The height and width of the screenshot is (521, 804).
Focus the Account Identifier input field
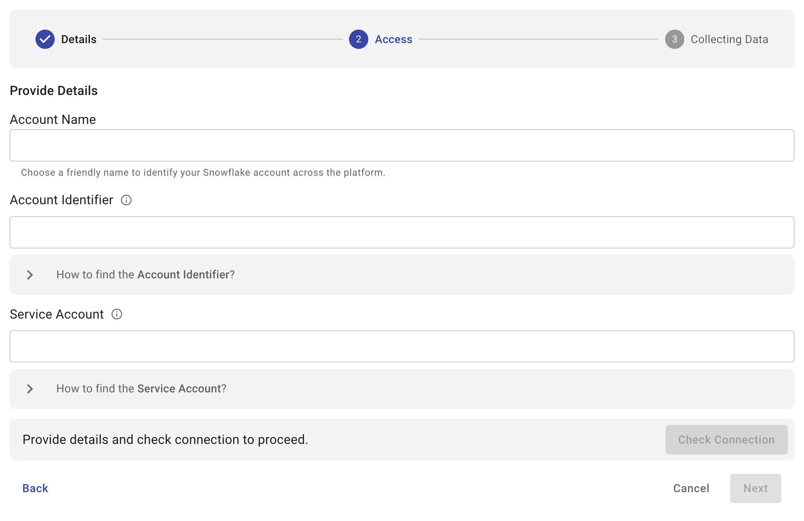(x=402, y=232)
